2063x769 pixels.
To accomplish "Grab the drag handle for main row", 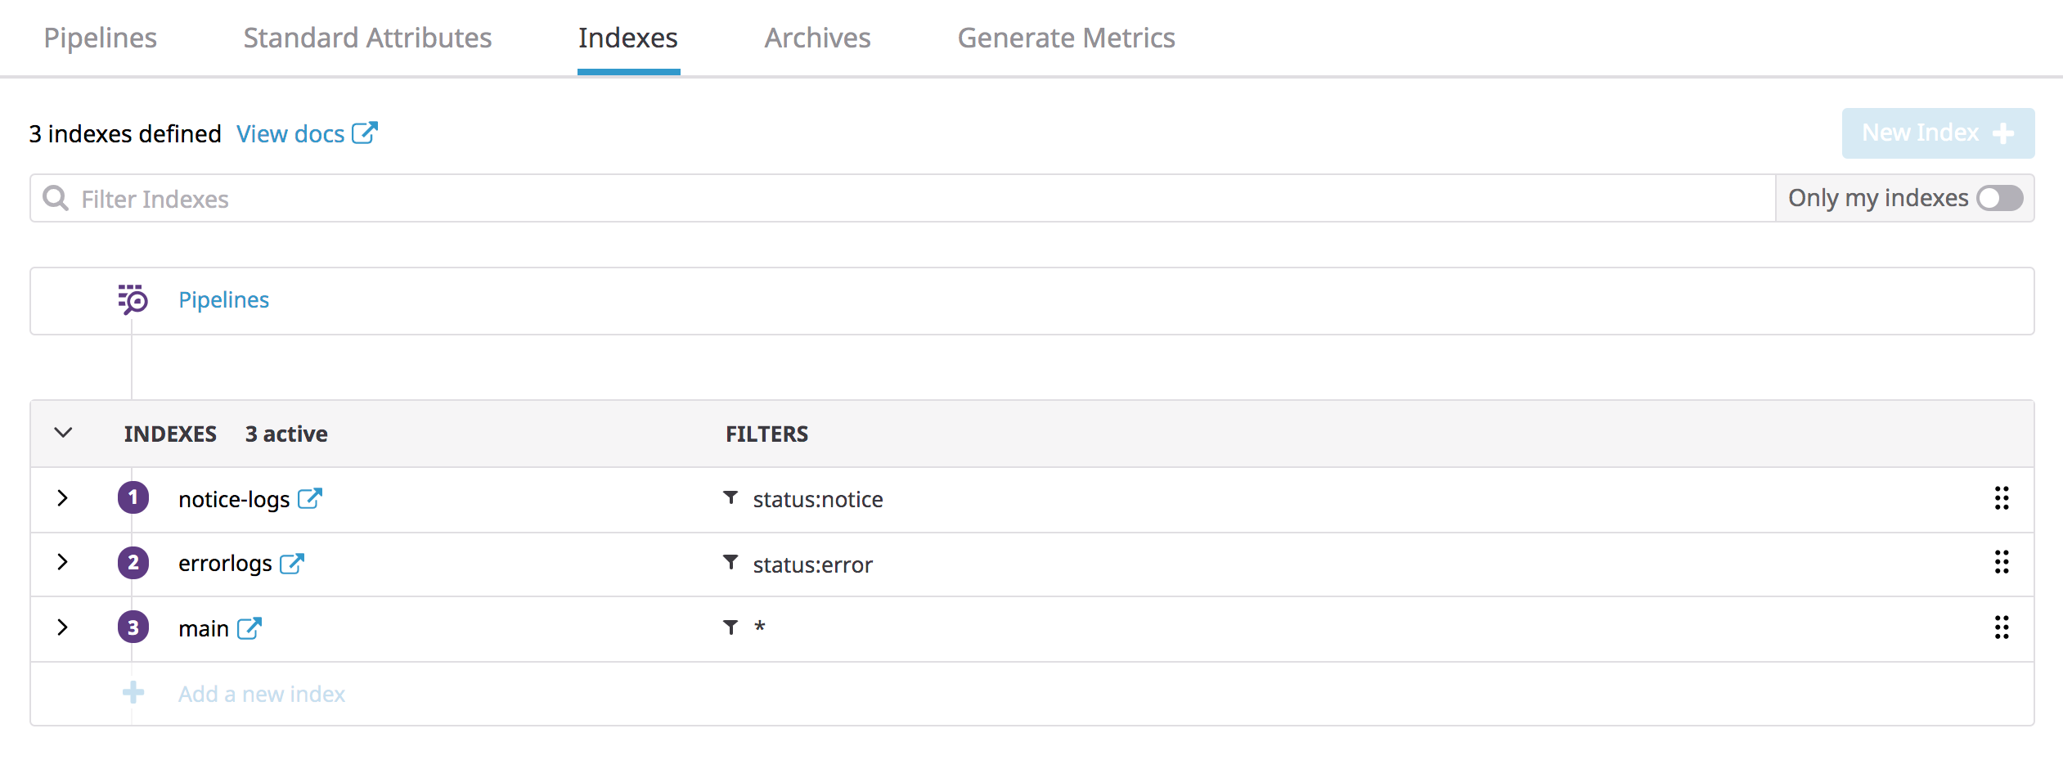I will coord(2001,627).
